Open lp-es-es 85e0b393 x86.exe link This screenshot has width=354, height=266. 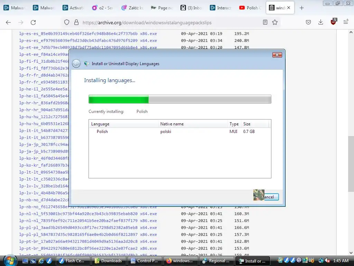(x=88, y=34)
